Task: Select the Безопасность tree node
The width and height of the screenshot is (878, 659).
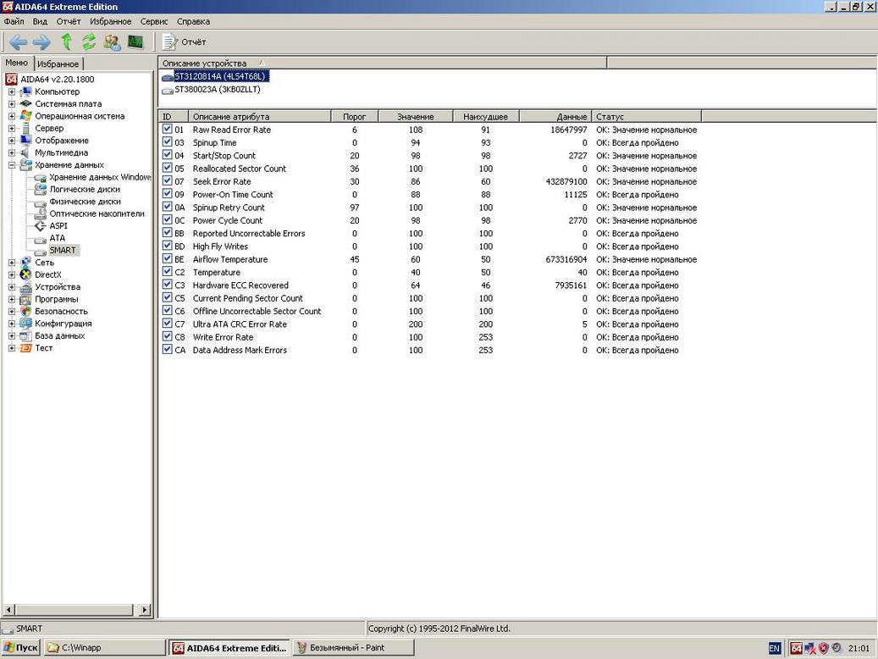Action: [61, 312]
